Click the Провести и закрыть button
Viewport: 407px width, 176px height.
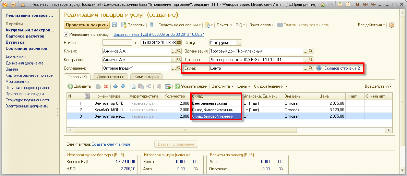click(86, 25)
